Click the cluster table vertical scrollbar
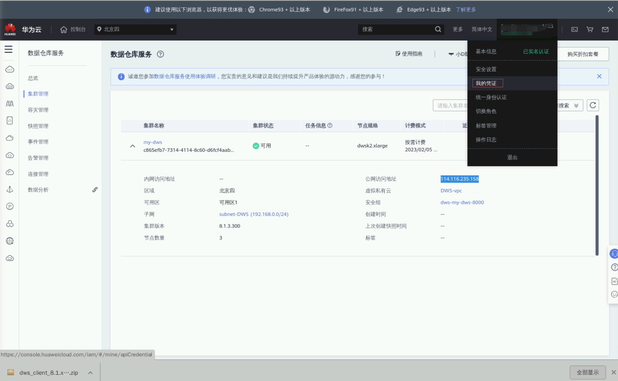This screenshot has width=618, height=381. (597, 185)
